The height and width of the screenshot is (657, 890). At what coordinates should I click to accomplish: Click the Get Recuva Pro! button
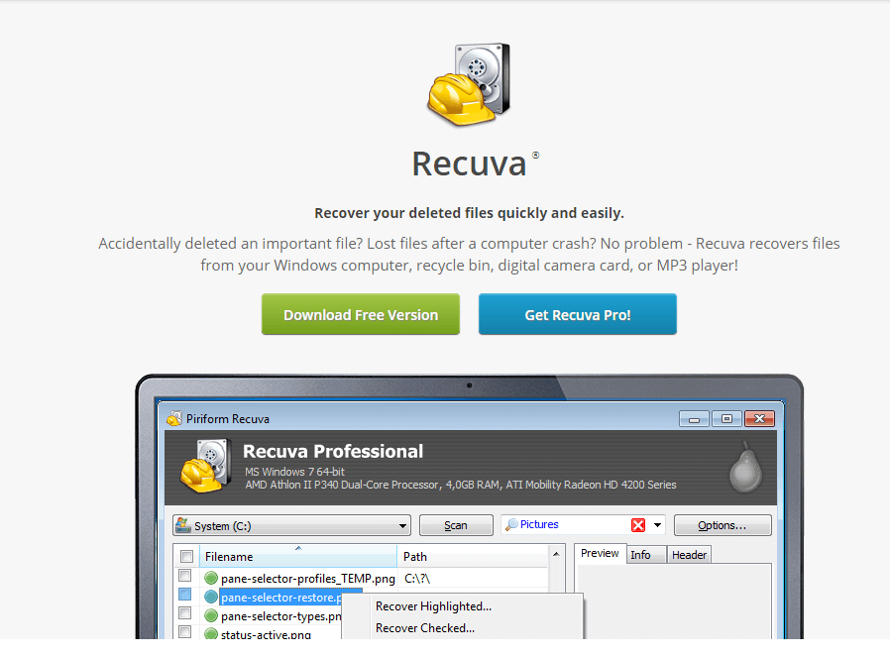point(577,314)
